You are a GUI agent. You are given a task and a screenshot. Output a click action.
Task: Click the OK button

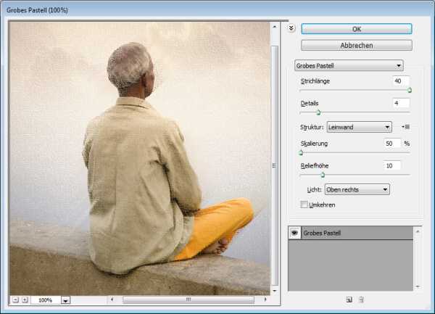357,29
